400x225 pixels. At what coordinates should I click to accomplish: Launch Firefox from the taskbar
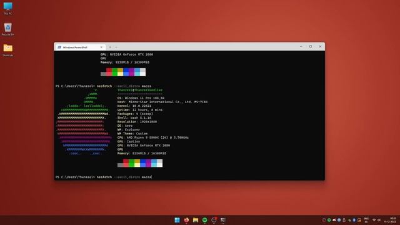[186, 220]
